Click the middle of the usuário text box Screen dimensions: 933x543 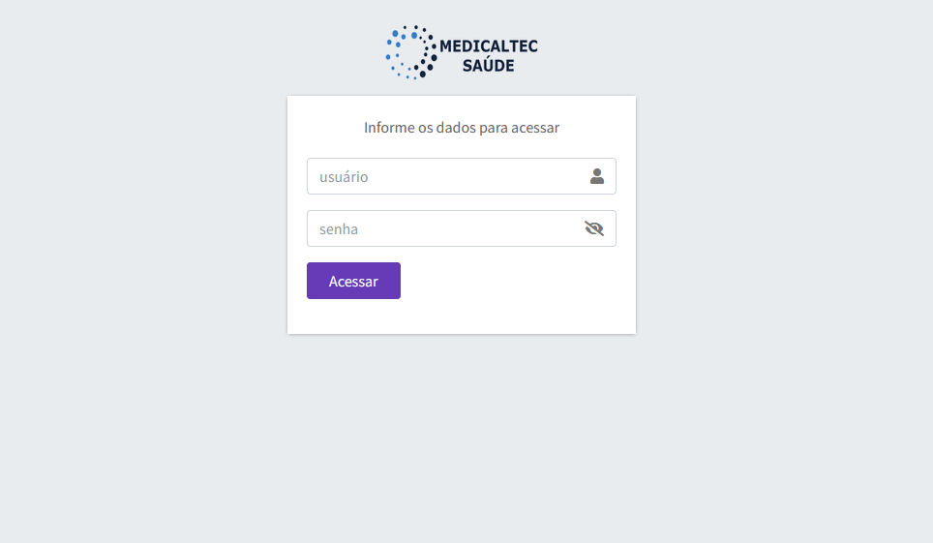click(x=461, y=176)
